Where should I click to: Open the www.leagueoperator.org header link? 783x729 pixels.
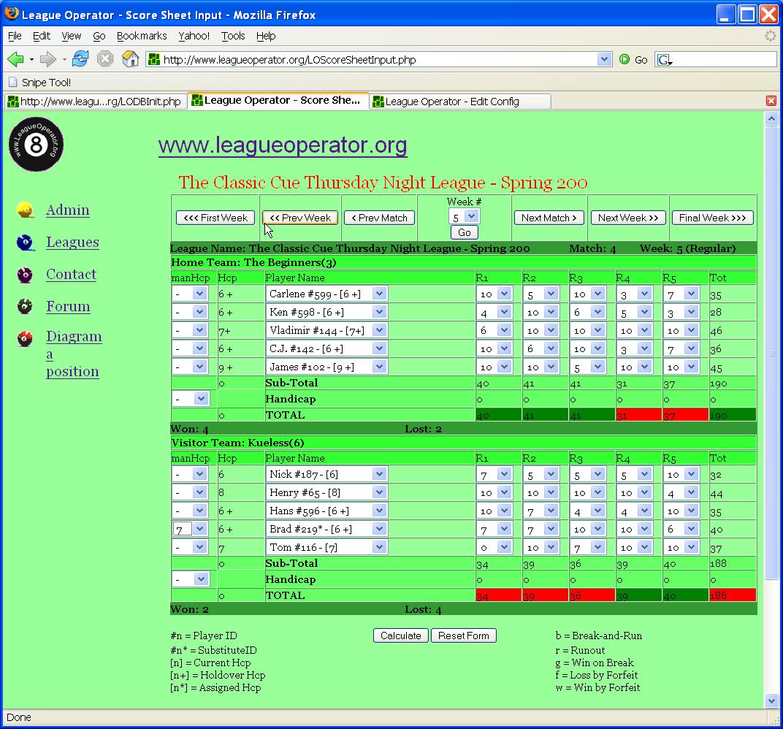(283, 145)
